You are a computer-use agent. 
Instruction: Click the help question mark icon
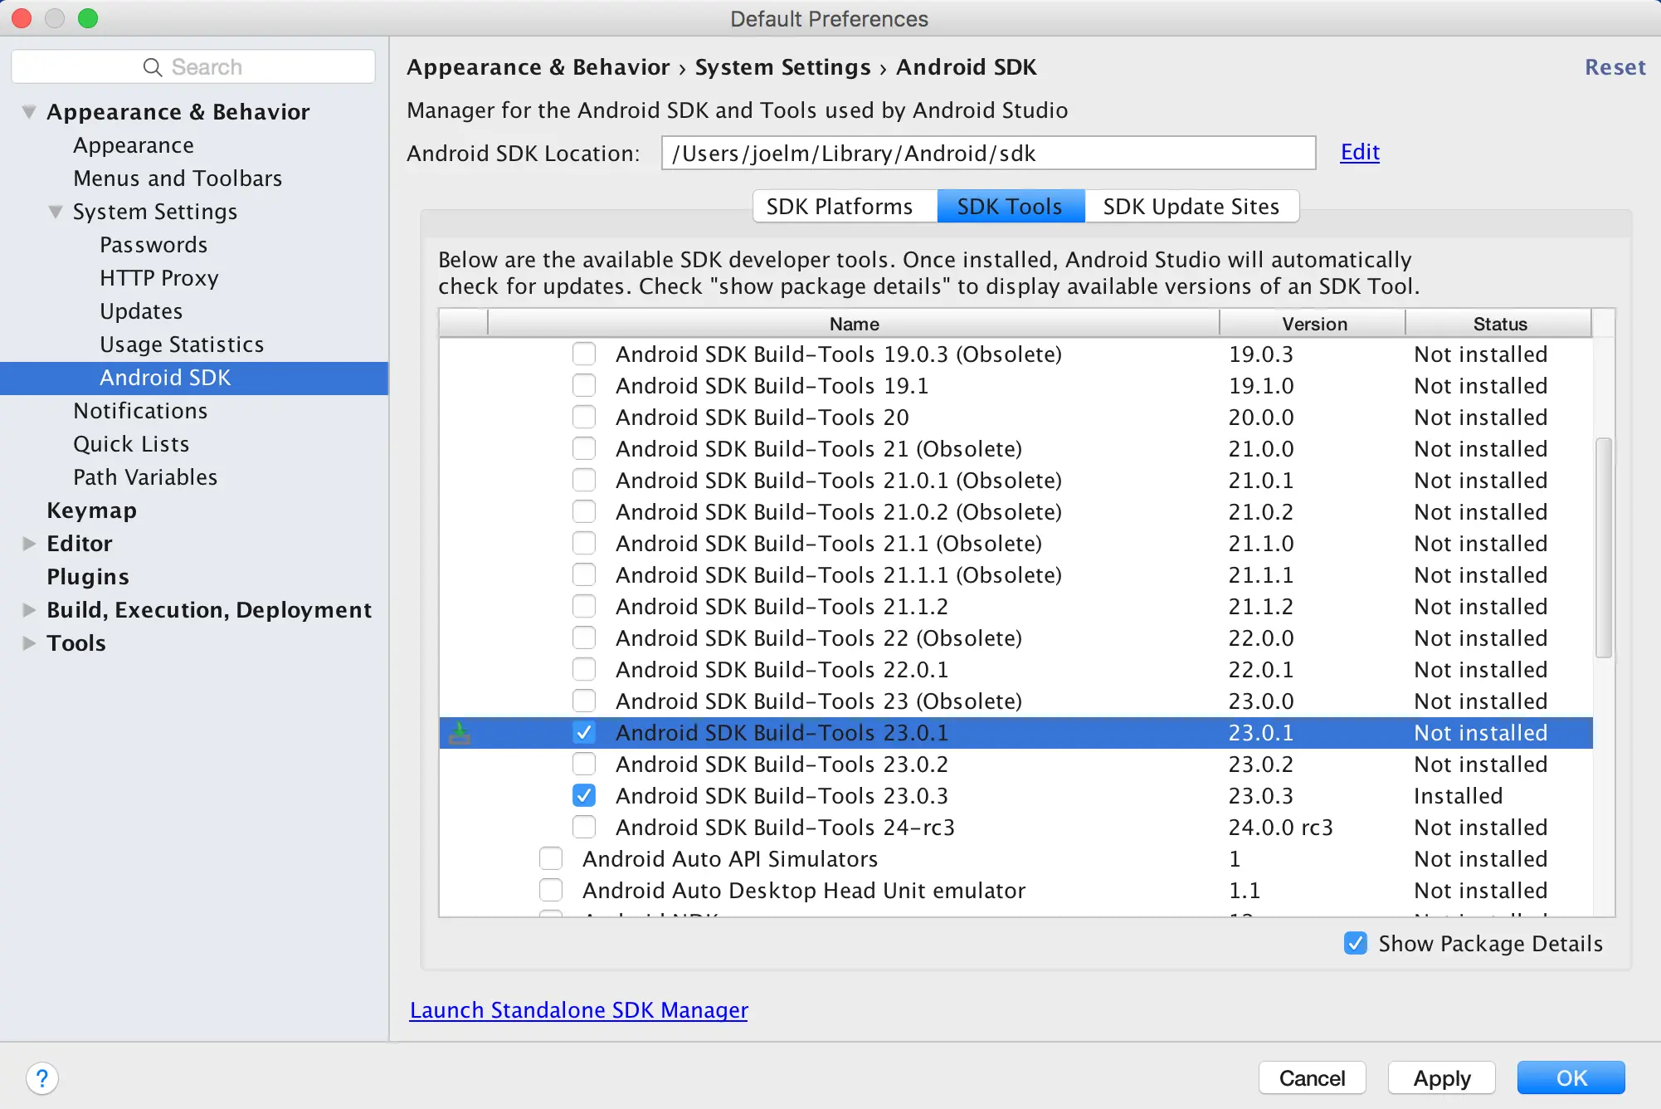41,1078
